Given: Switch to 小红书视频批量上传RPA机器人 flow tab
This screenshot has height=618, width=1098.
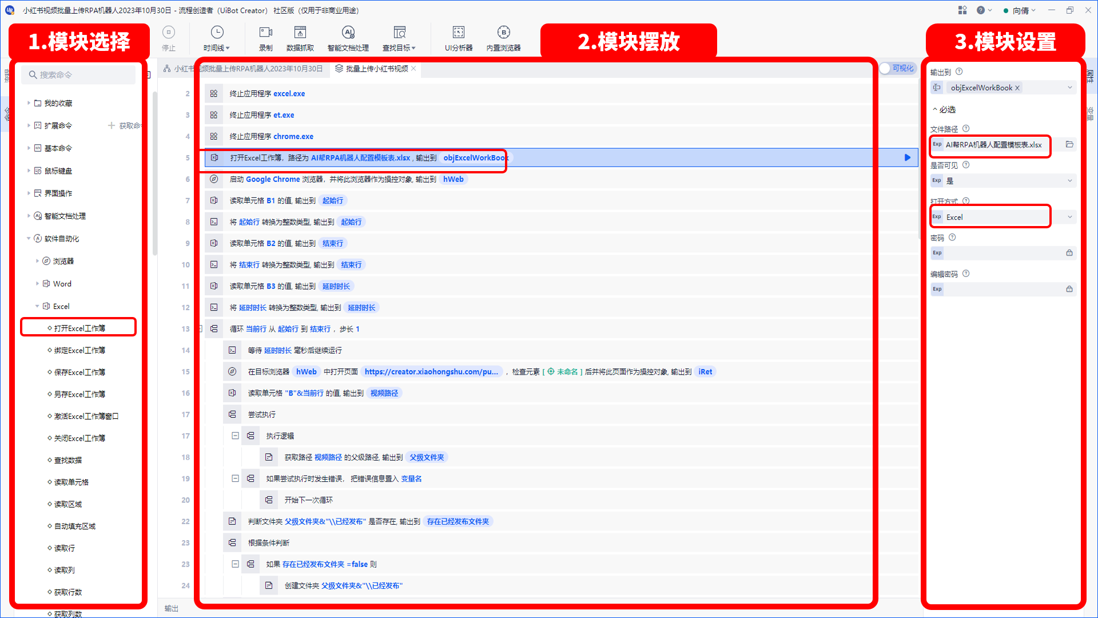Looking at the screenshot, I should coord(243,69).
